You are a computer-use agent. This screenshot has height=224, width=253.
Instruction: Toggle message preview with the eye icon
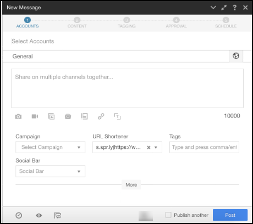coord(38,215)
